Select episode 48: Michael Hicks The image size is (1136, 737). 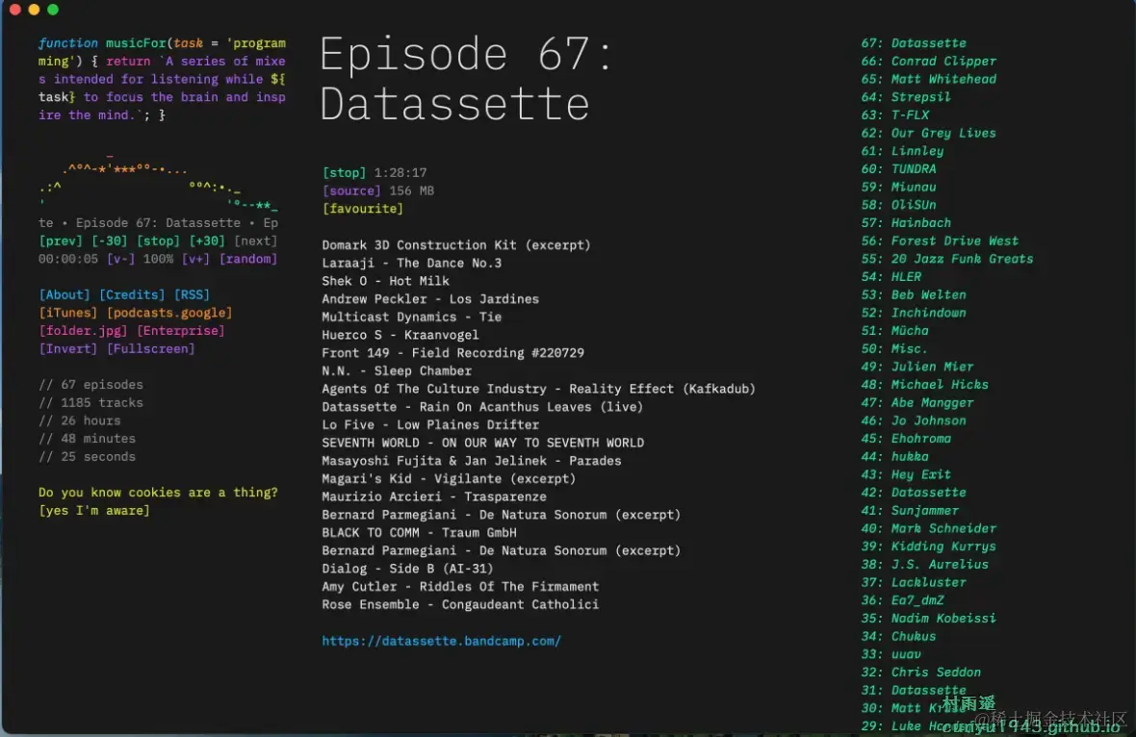tap(924, 385)
